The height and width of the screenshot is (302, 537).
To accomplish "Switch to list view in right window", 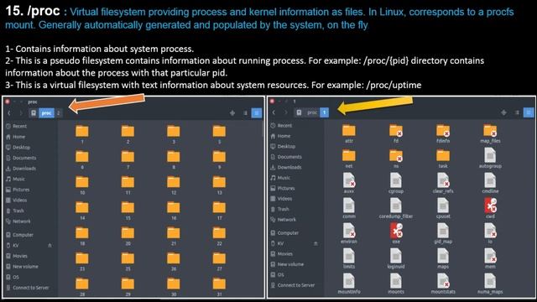I will [x=517, y=112].
